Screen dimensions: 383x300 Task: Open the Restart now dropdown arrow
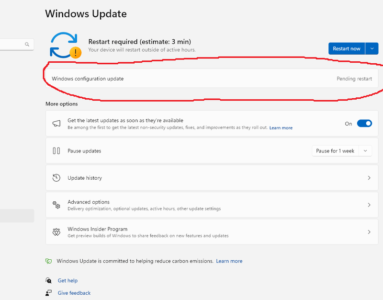point(372,48)
